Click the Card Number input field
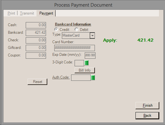This screenshot has width=165, height=125. [x=75, y=48]
